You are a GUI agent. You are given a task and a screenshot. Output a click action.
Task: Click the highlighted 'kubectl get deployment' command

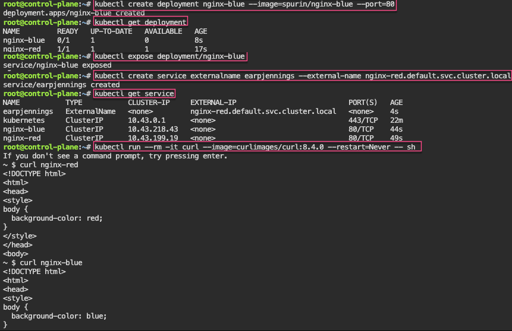pyautogui.click(x=140, y=22)
